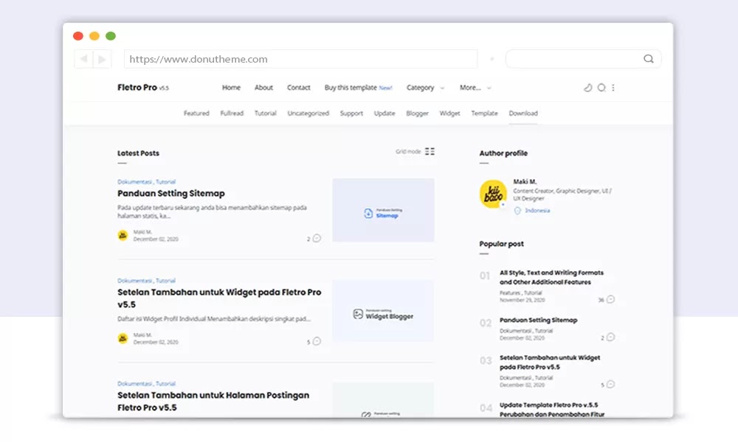Click author avatar beside Panduan Setting Sitemap date

click(x=123, y=235)
